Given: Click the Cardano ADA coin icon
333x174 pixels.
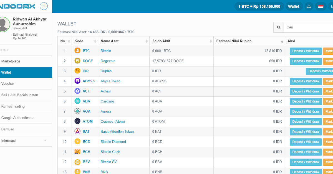Looking at the screenshot, I should 77,101.
